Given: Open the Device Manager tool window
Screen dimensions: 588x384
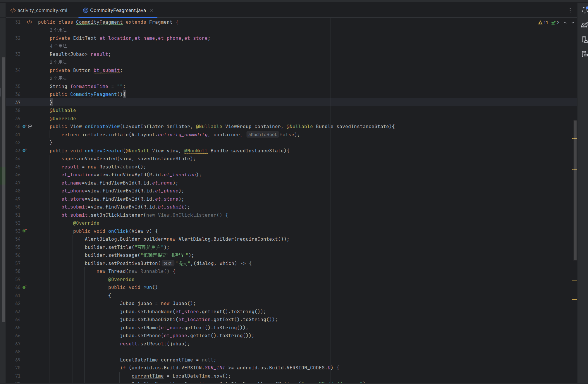Looking at the screenshot, I should (584, 39).
